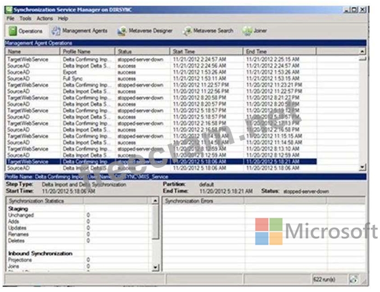Sort by the Profile Name column header
Viewport: 380px width, 292px height.
pos(88,51)
